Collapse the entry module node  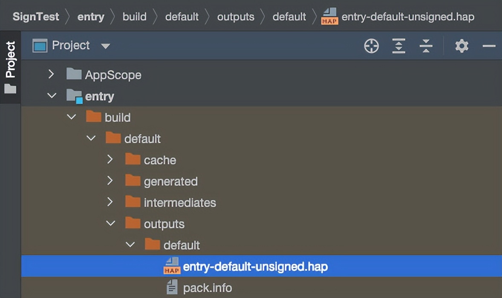tap(52, 96)
